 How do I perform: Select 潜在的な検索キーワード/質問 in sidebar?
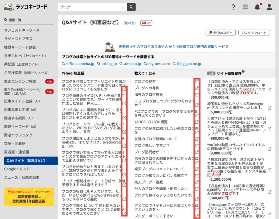(23, 91)
